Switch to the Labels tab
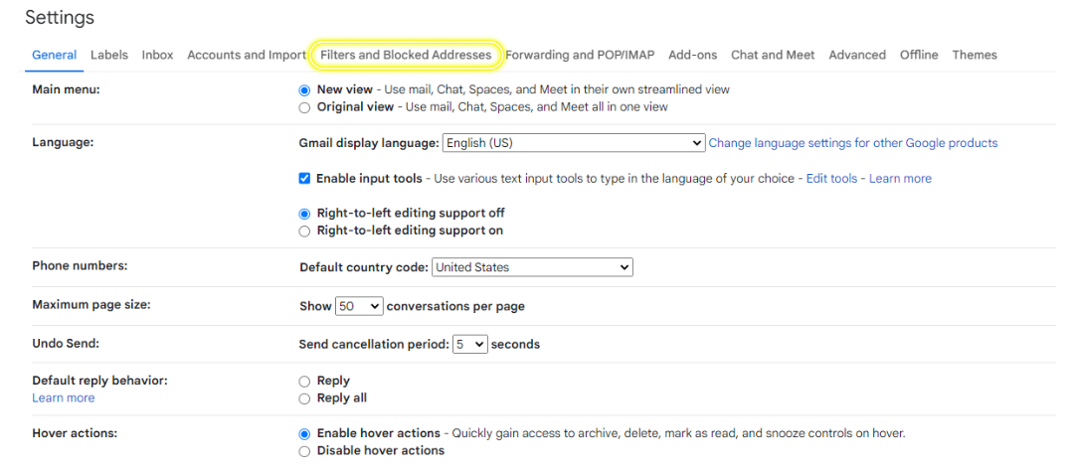Image resolution: width=1074 pixels, height=471 pixels. (x=109, y=55)
